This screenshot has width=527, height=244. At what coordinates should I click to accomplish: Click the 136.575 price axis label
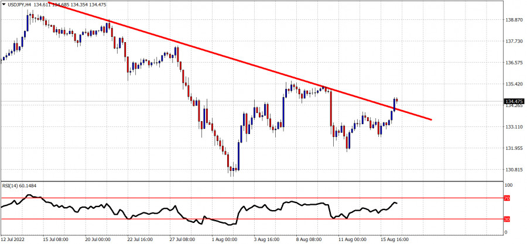[x=513, y=63]
